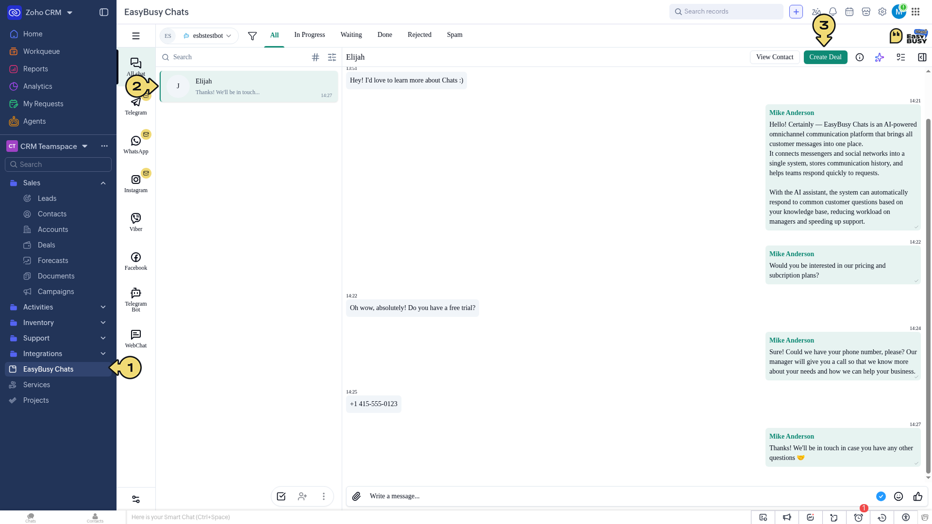The image size is (932, 524).
Task: Open the emoji picker
Action: [x=899, y=496]
